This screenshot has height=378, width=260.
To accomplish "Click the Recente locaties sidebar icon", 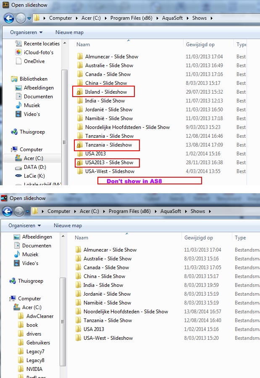I will (18, 44).
